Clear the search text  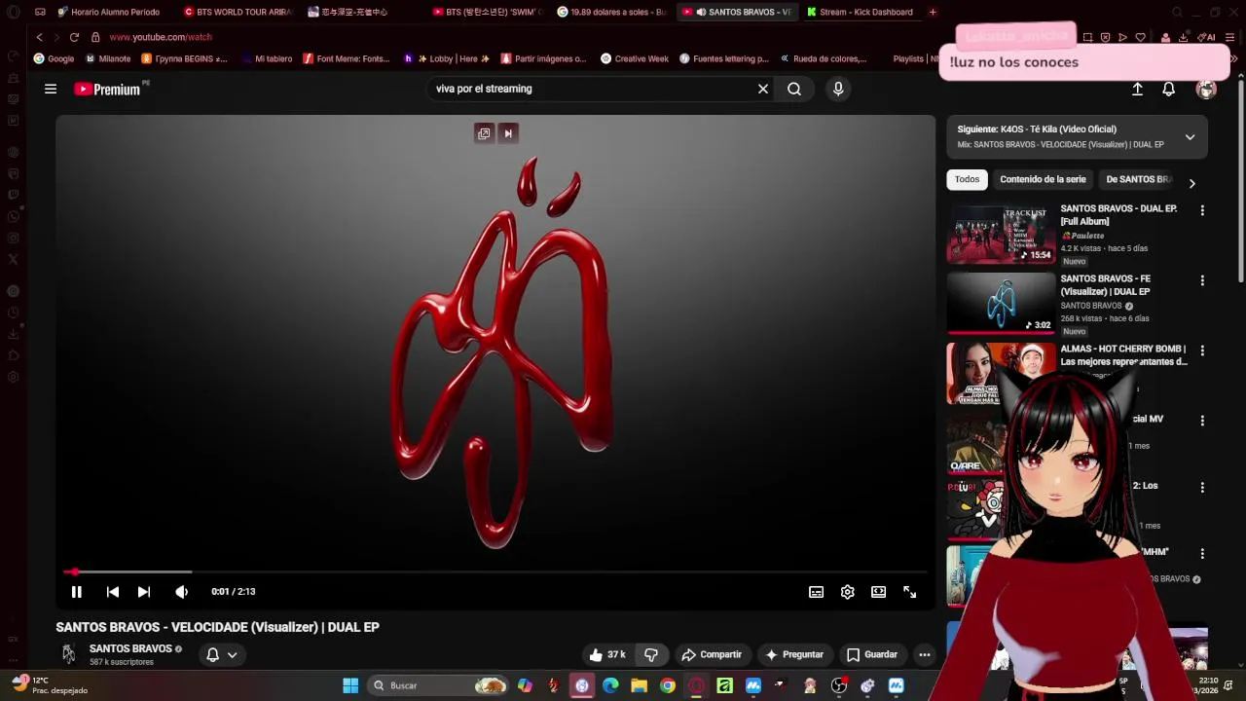[763, 89]
